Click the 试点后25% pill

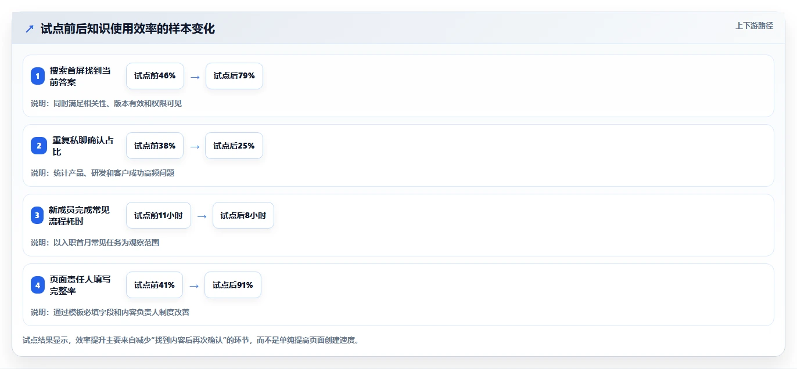234,146
